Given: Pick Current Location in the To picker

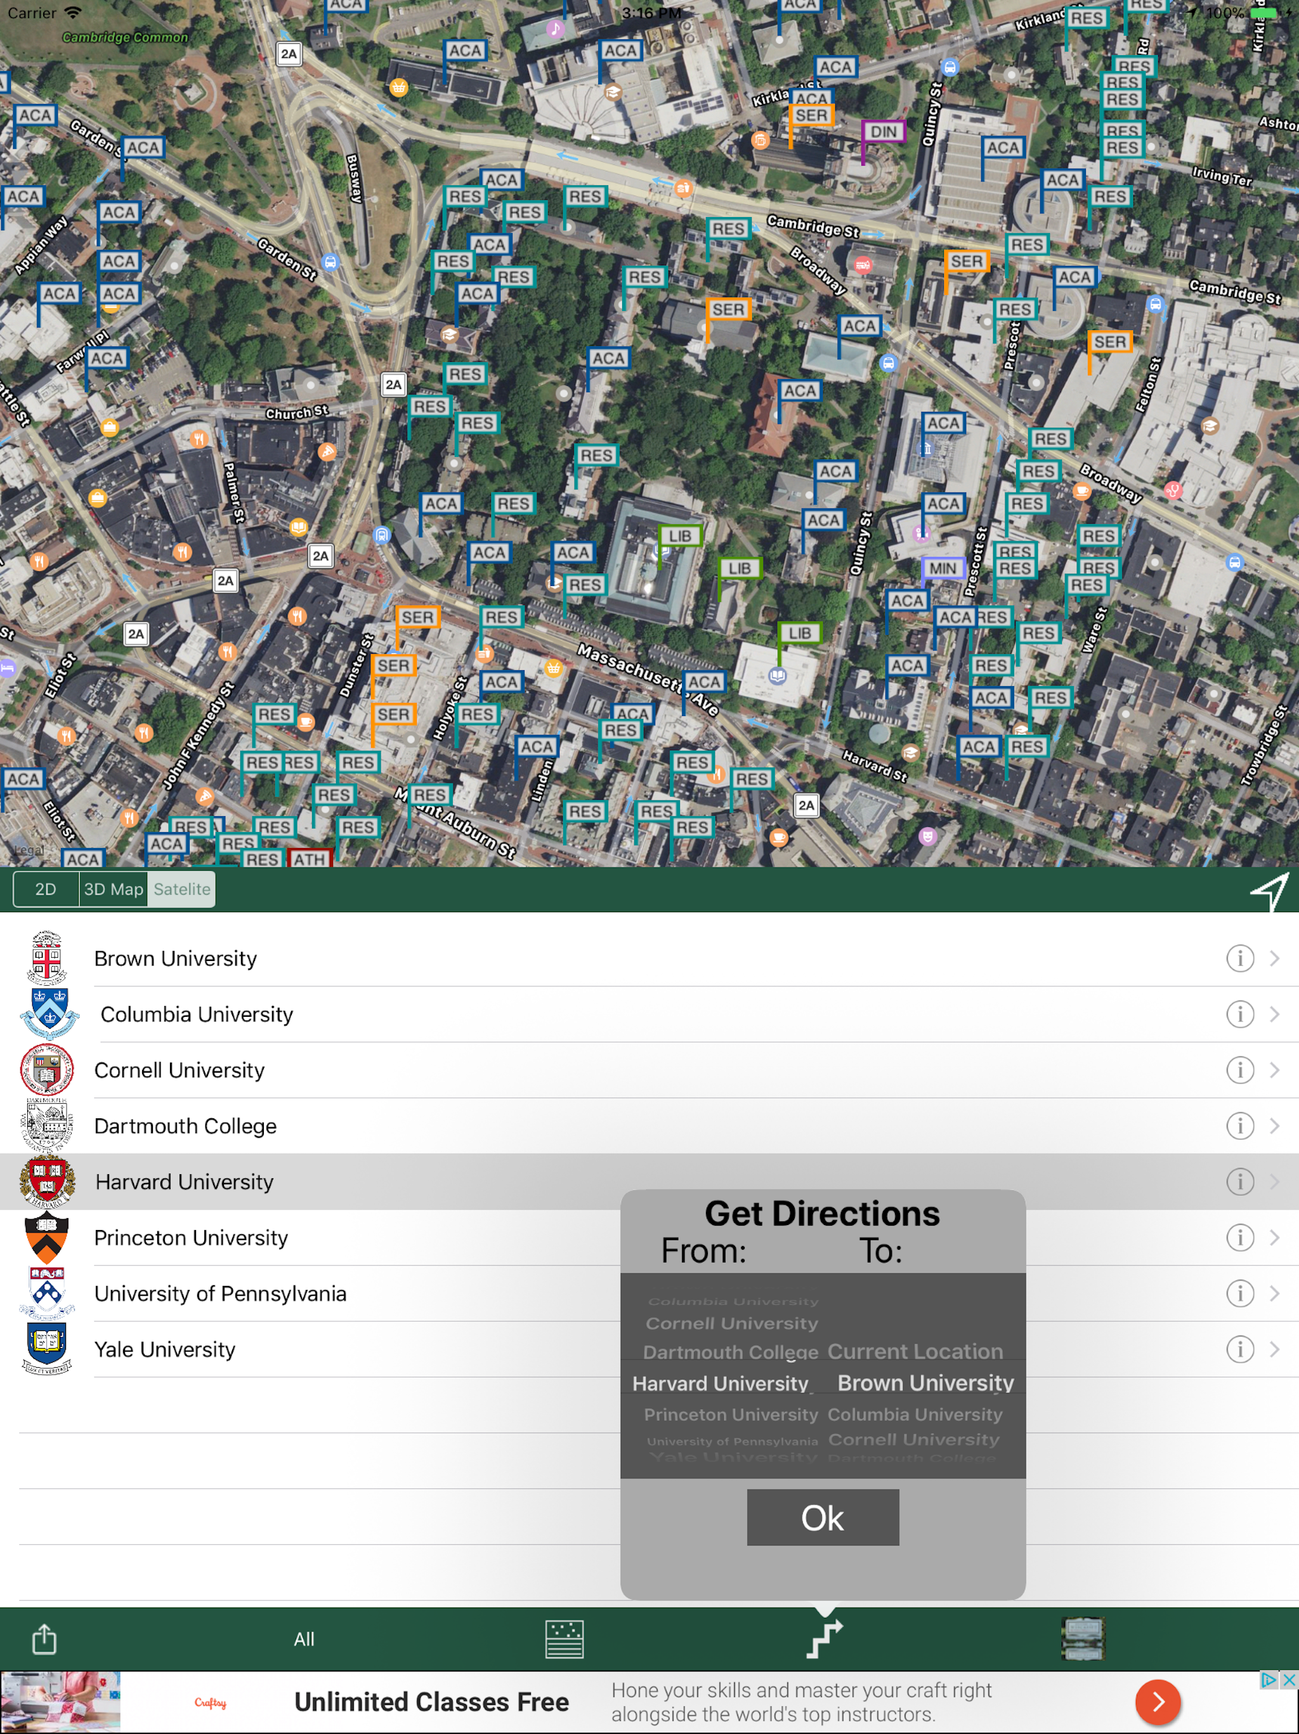Looking at the screenshot, I should tap(915, 1351).
